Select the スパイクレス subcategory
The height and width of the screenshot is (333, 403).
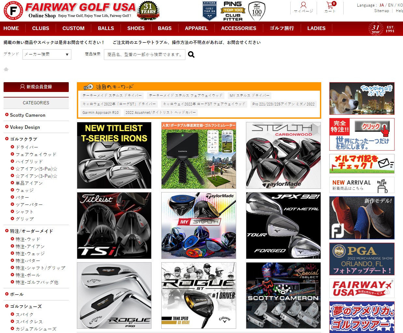pyautogui.click(x=29, y=322)
